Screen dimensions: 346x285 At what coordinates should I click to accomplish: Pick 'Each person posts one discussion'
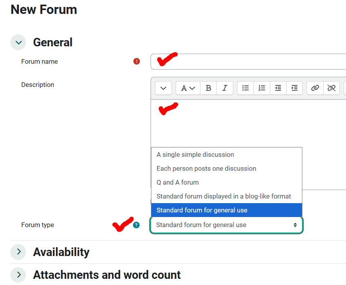(x=206, y=168)
